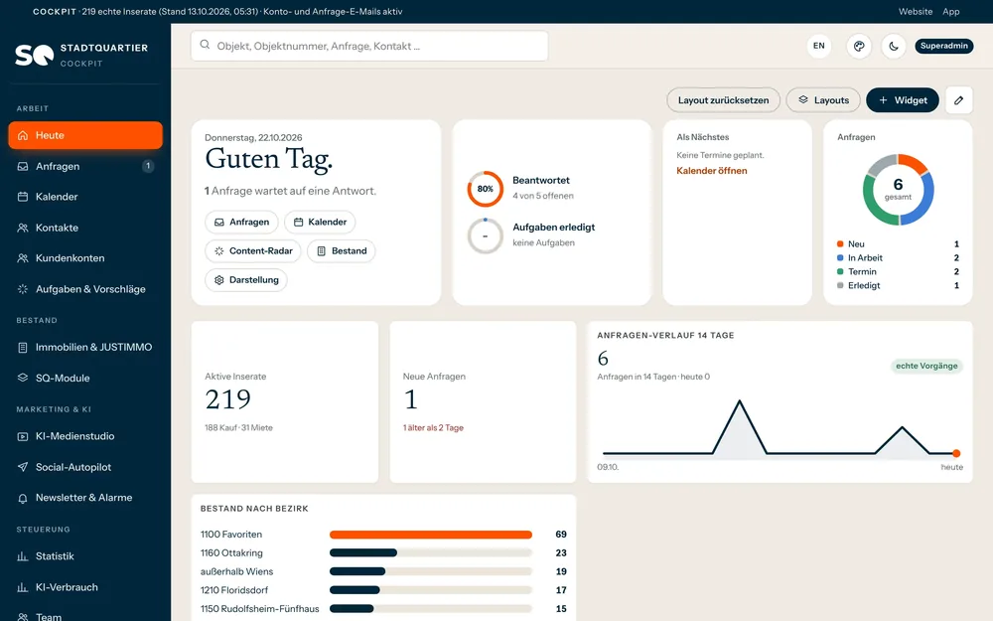The height and width of the screenshot is (621, 993).
Task: Click the Kundenkonten sidebar icon
Action: coord(23,258)
